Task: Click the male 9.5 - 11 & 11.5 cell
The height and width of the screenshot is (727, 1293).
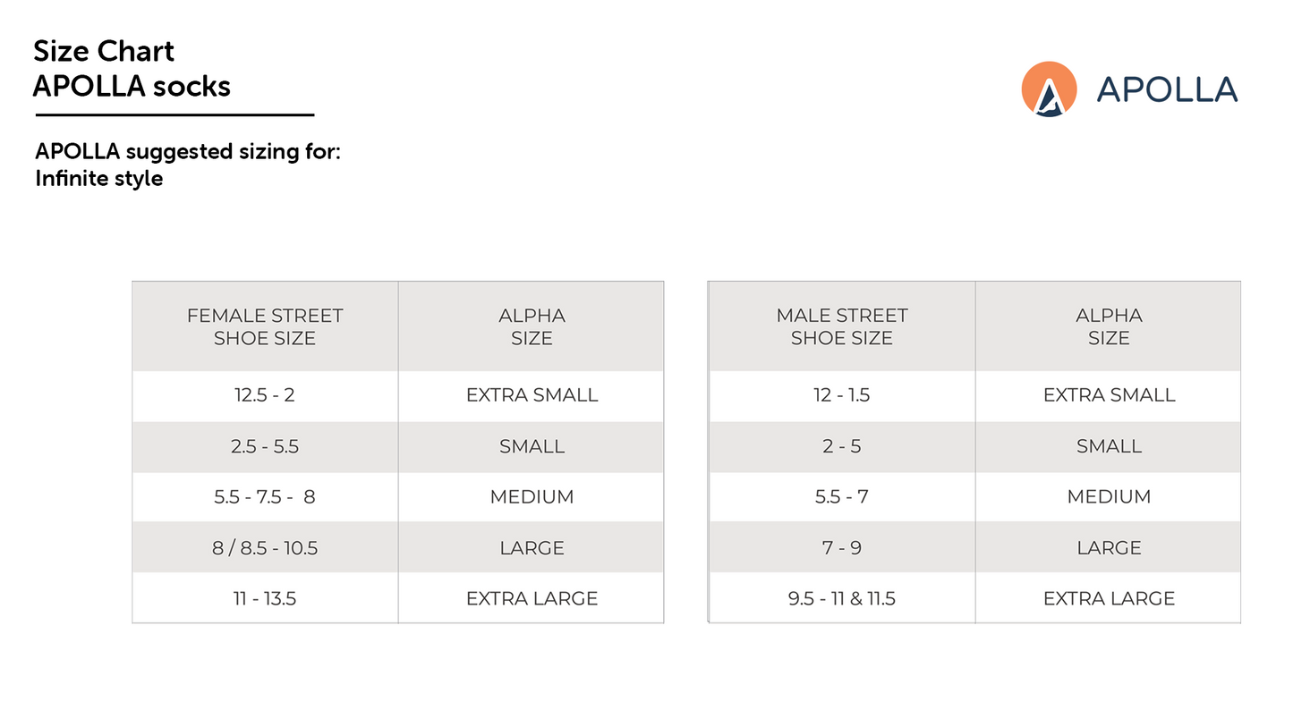Action: pyautogui.click(x=842, y=598)
